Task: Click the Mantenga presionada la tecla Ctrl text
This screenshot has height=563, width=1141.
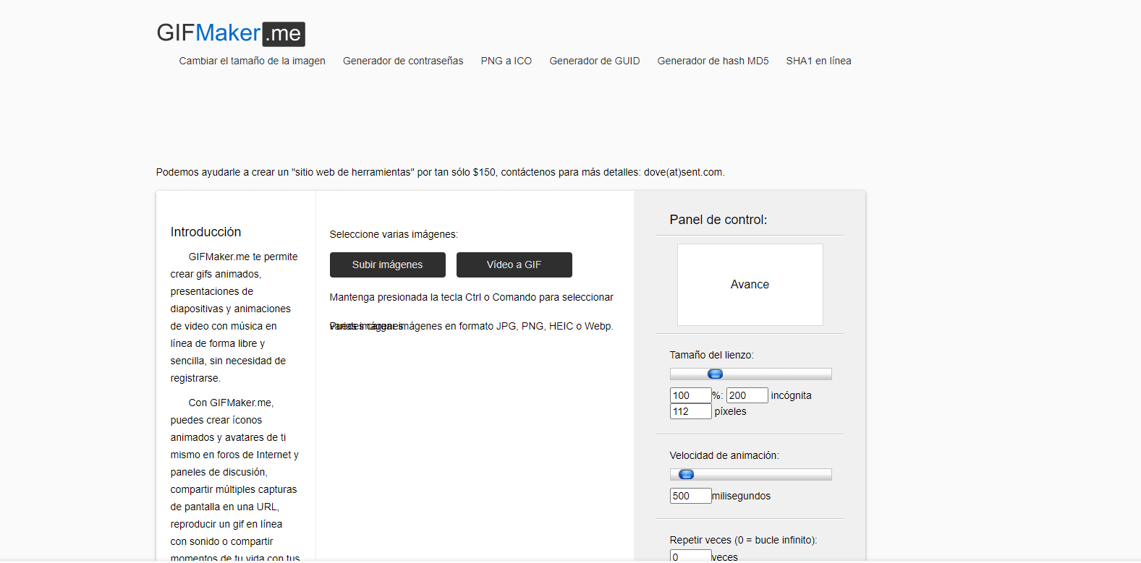Action: [471, 297]
